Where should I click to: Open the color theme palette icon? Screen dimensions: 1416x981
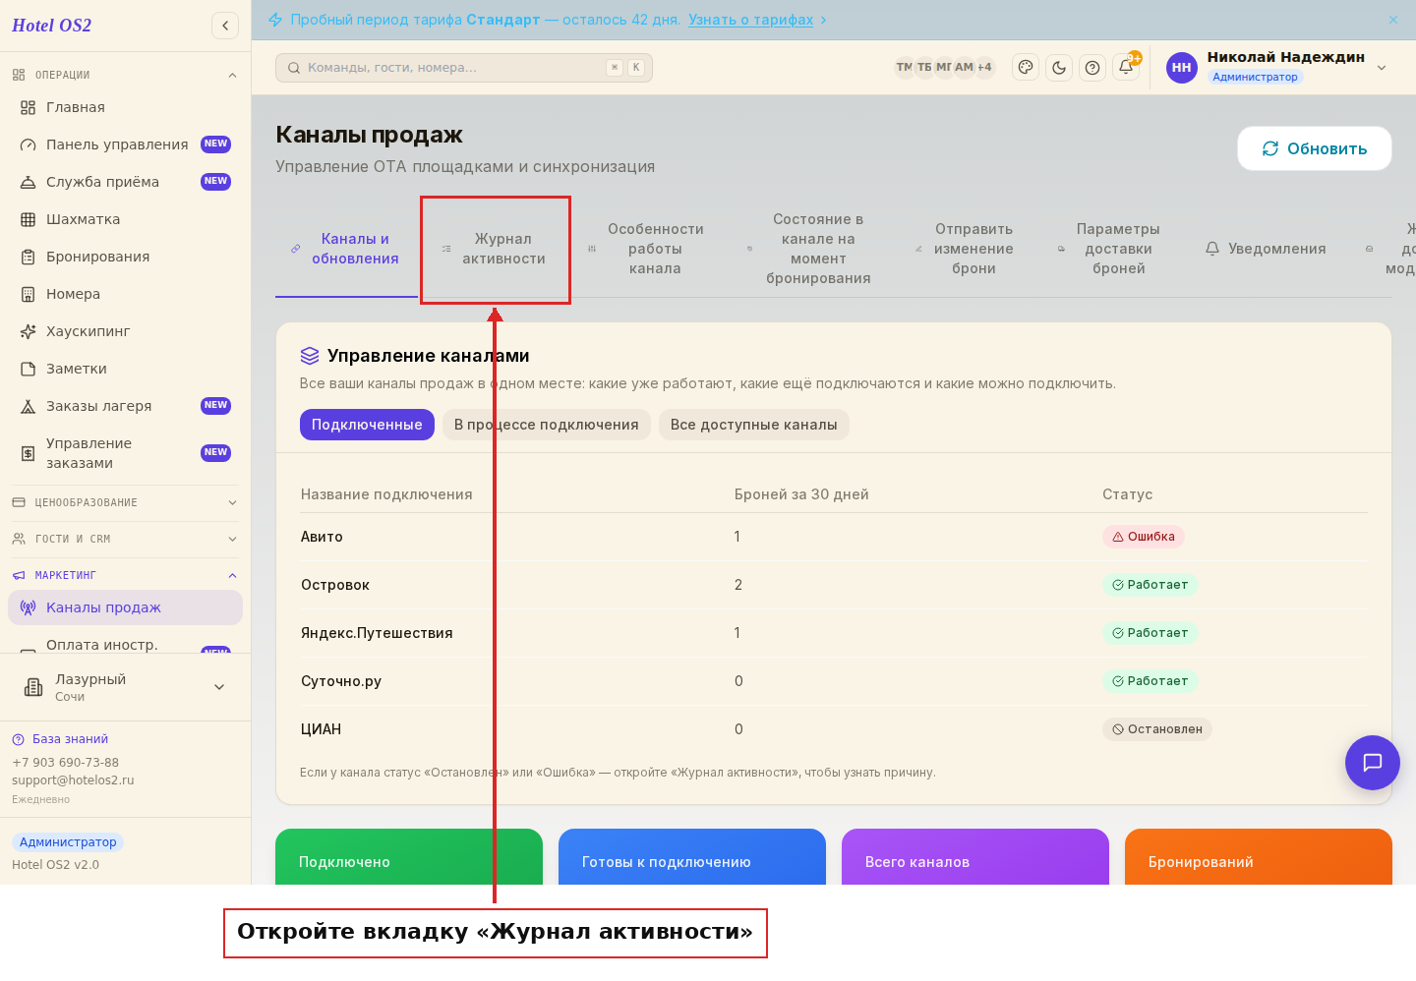click(x=1026, y=68)
